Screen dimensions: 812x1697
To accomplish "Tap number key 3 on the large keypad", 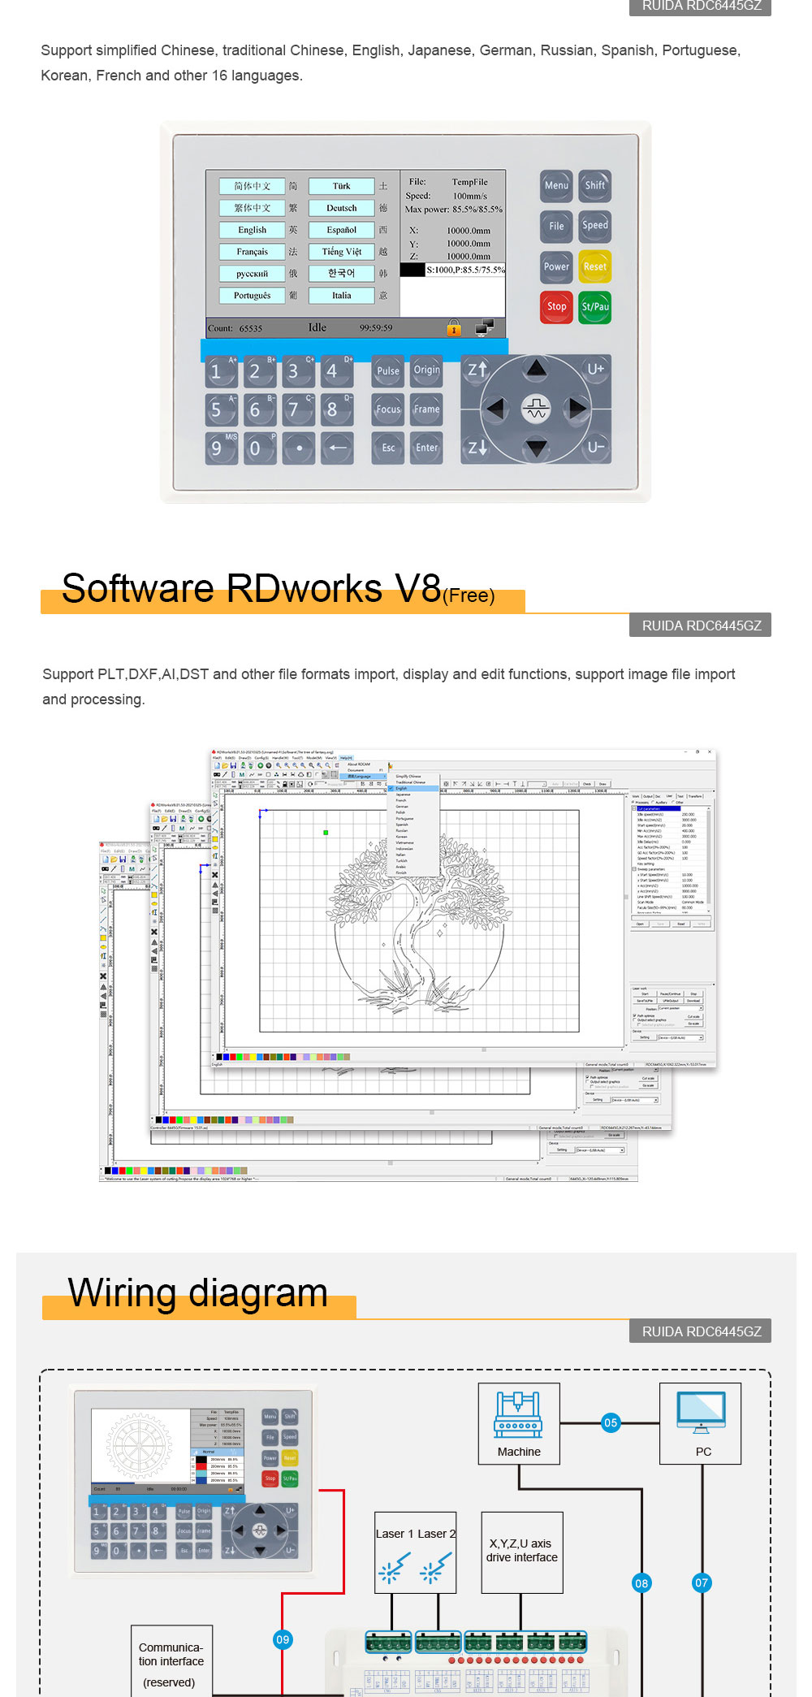I will point(298,371).
